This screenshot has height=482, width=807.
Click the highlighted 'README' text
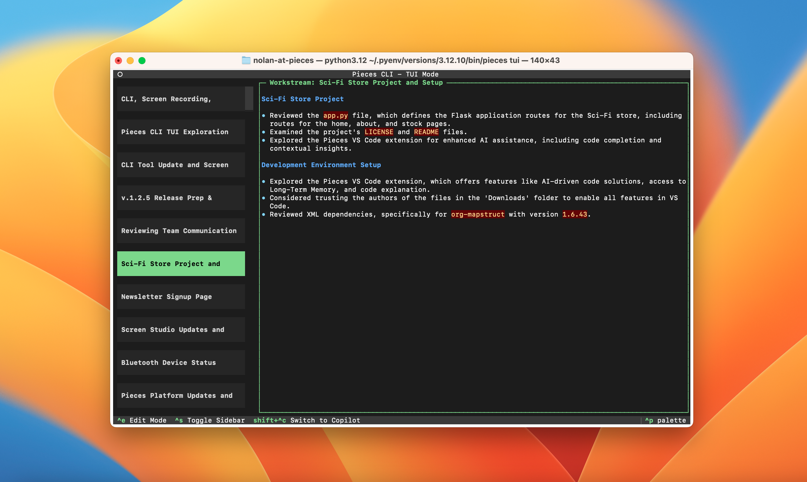tap(426, 132)
